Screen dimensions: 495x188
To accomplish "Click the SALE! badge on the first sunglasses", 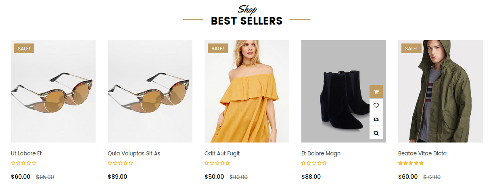I will (x=24, y=48).
